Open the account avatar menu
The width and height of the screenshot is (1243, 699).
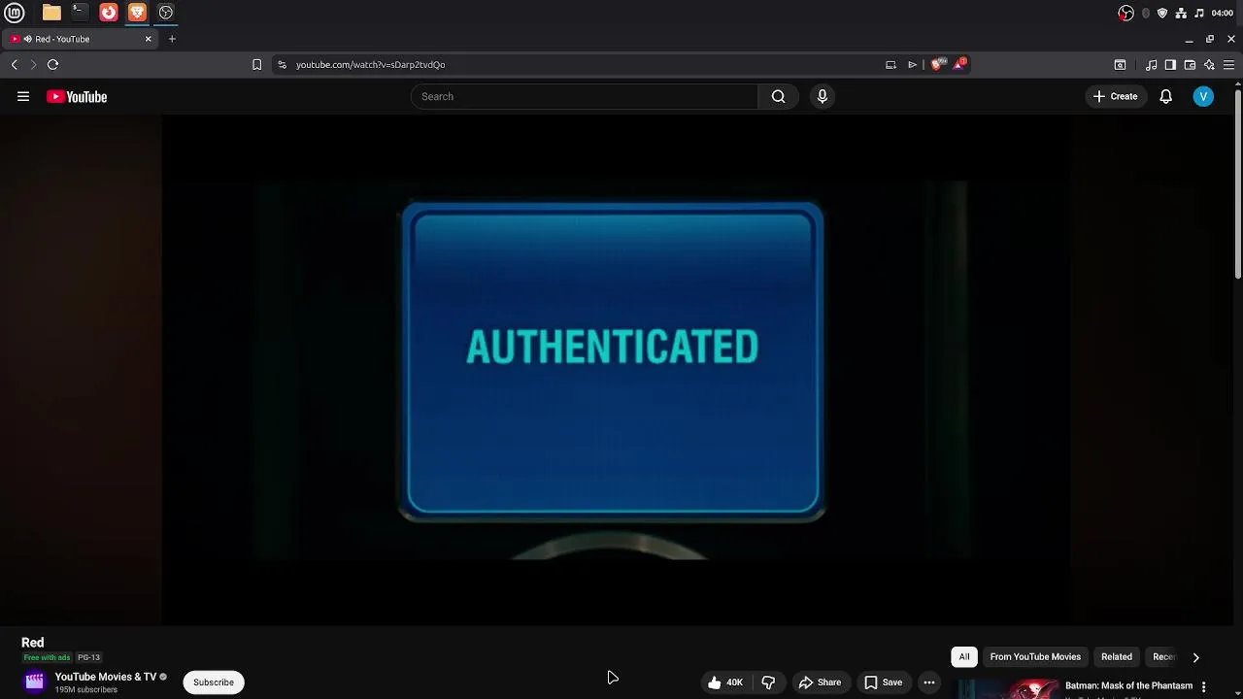pos(1203,96)
